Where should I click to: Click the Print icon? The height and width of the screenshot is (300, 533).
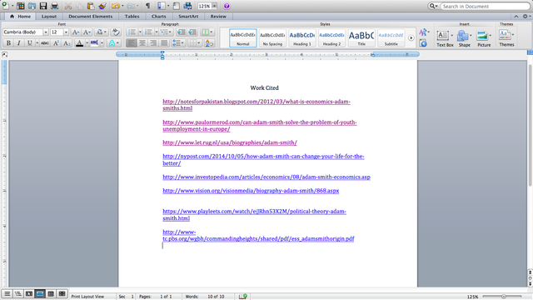pos(54,6)
